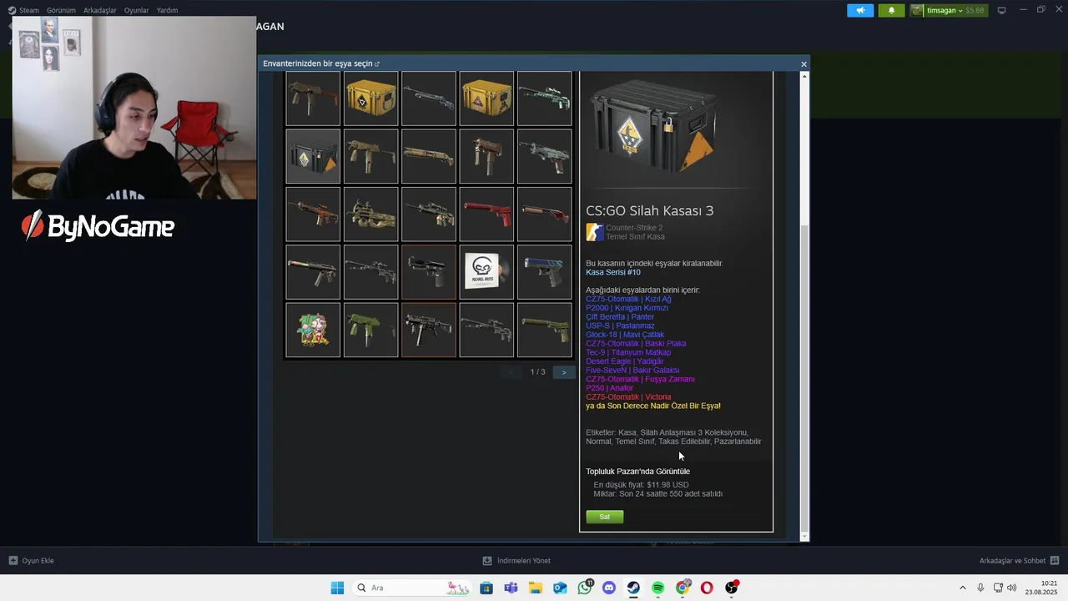Viewport: 1068px width, 601px height.
Task: Select the blue Glock pistol item
Action: [x=544, y=272]
